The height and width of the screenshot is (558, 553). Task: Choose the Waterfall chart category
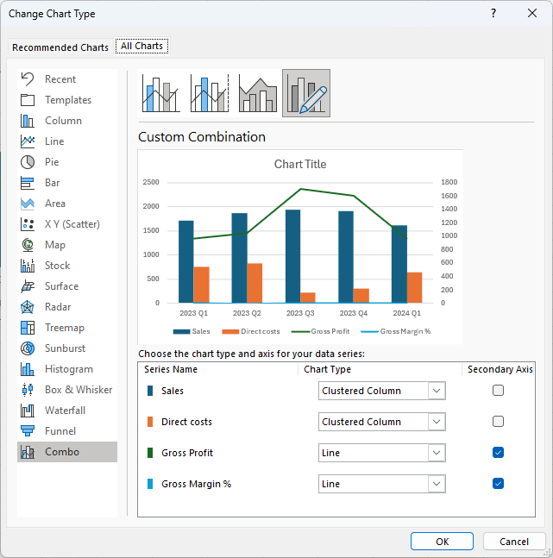coord(66,411)
